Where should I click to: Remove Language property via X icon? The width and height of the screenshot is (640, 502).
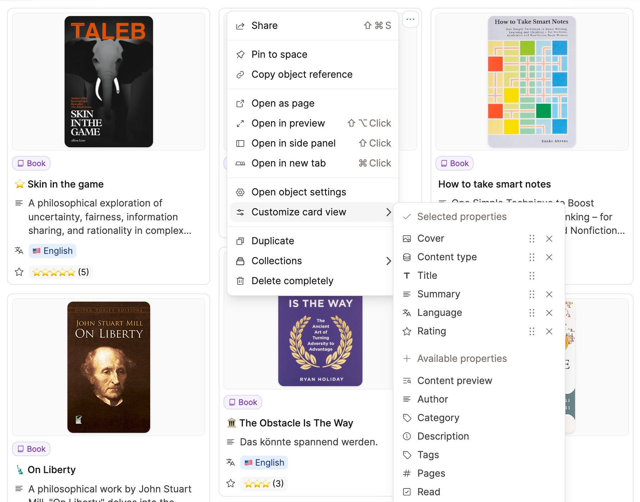point(549,313)
